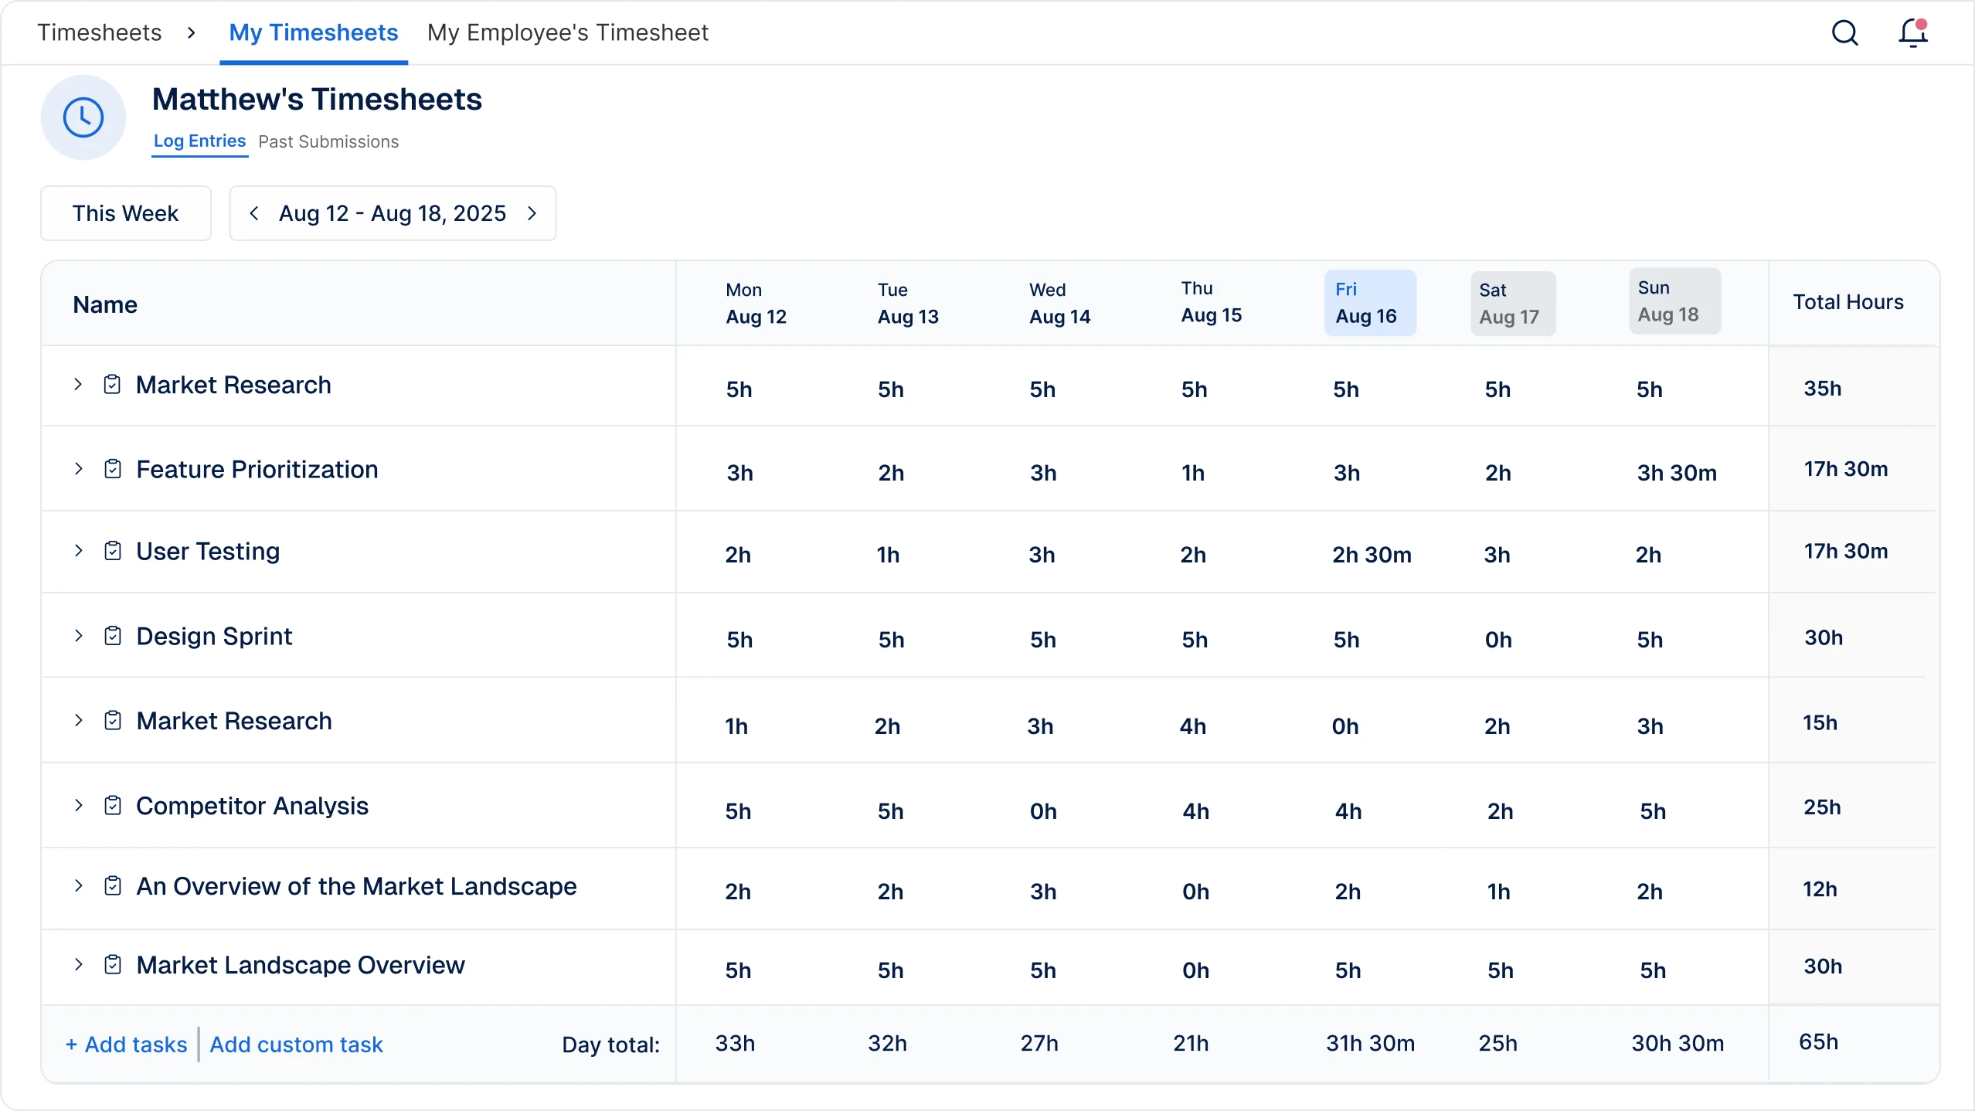Open the search magnifier icon
The height and width of the screenshot is (1111, 1975).
click(1845, 33)
